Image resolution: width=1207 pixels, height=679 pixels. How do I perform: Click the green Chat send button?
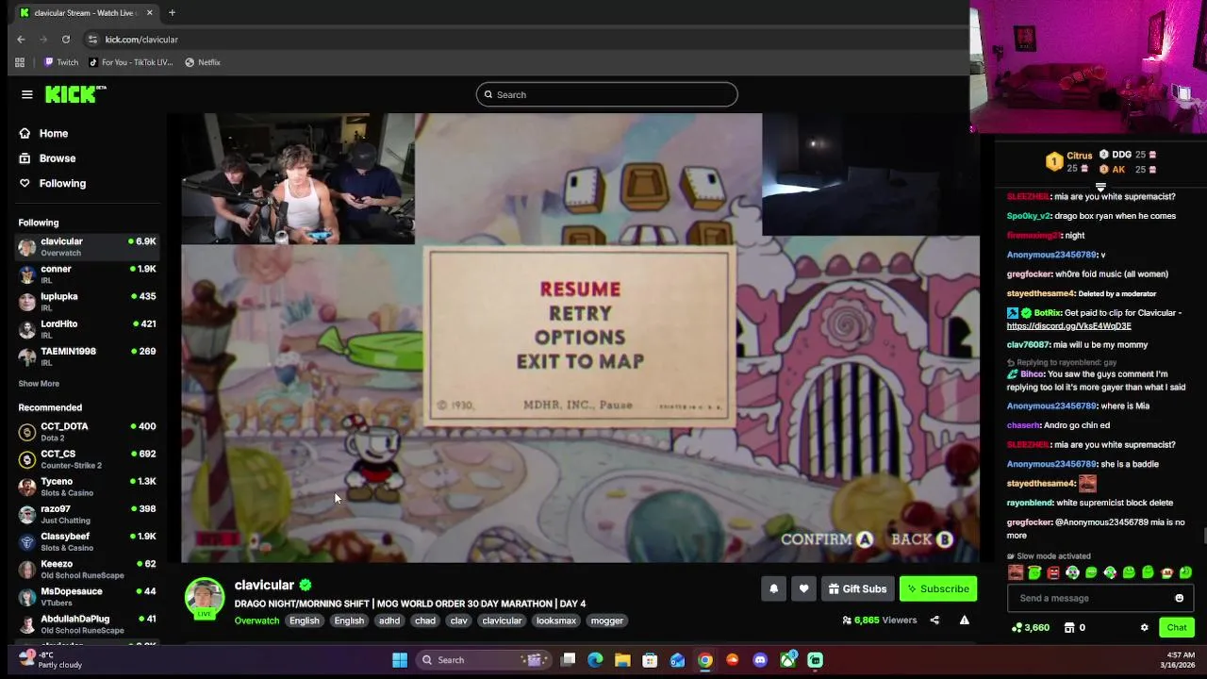click(x=1177, y=628)
